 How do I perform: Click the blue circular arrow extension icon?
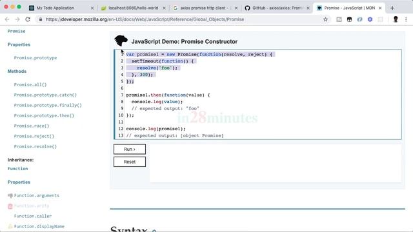tap(359, 19)
